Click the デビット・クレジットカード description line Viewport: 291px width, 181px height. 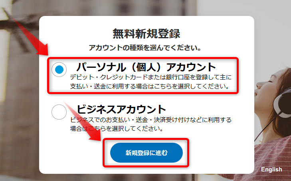pos(151,77)
